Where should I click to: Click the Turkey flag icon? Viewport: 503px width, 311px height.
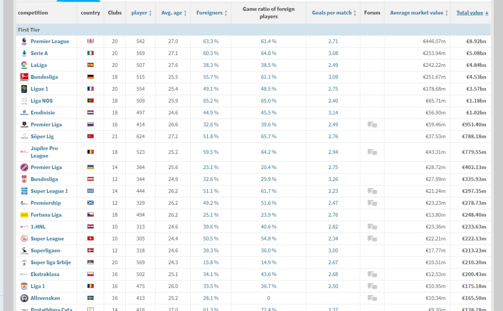[90, 136]
